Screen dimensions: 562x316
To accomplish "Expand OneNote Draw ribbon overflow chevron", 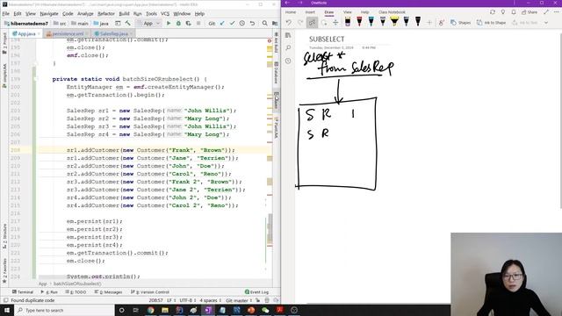I will [546, 23].
